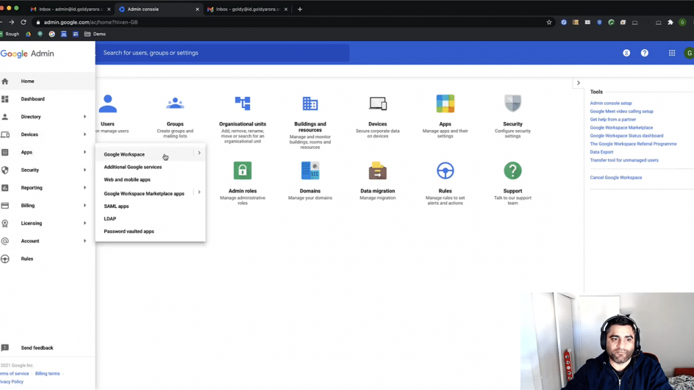
Task: Open Google Meet video calling setup link
Action: pyautogui.click(x=621, y=111)
